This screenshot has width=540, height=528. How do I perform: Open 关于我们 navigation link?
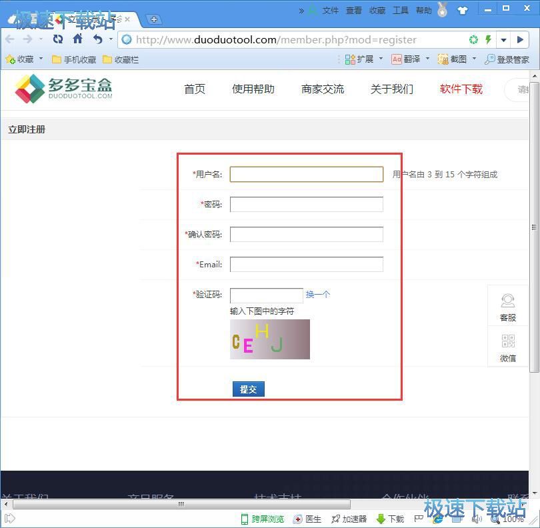pyautogui.click(x=392, y=89)
